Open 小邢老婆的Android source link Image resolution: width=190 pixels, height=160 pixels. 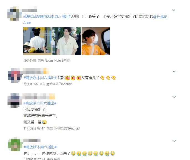[x=67, y=128]
